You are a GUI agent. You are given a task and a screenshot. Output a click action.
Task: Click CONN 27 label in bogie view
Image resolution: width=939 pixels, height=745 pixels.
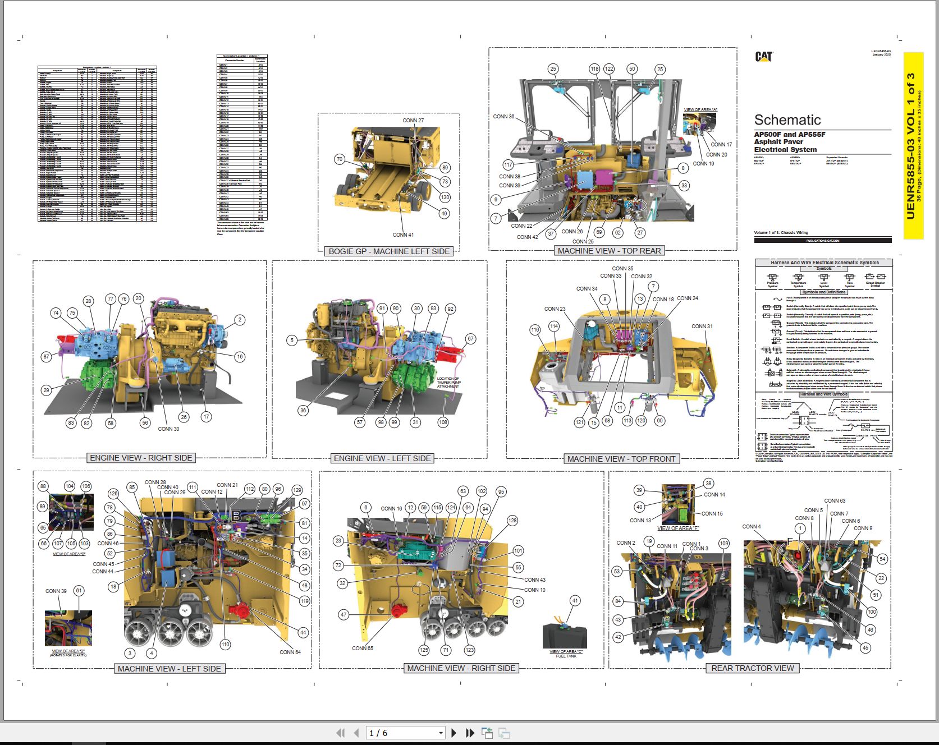coord(413,120)
